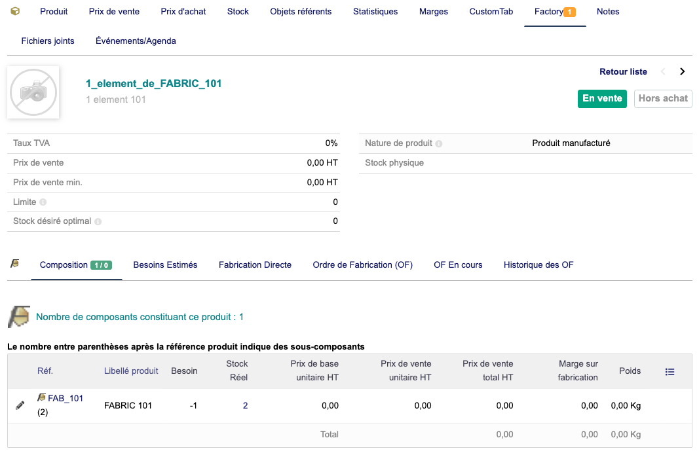
Task: Click the stock réel value 2 link
Action: tap(245, 405)
